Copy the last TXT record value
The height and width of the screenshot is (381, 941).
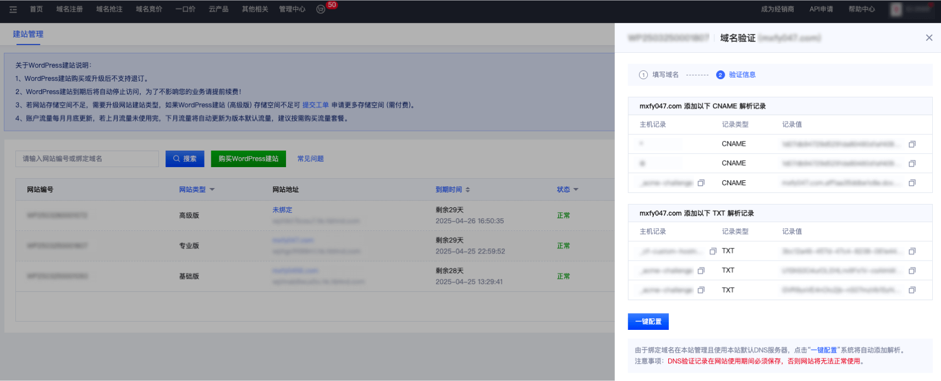pyautogui.click(x=912, y=290)
